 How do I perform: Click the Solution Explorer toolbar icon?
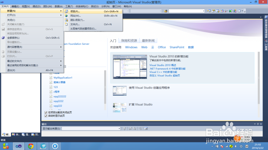point(209,11)
